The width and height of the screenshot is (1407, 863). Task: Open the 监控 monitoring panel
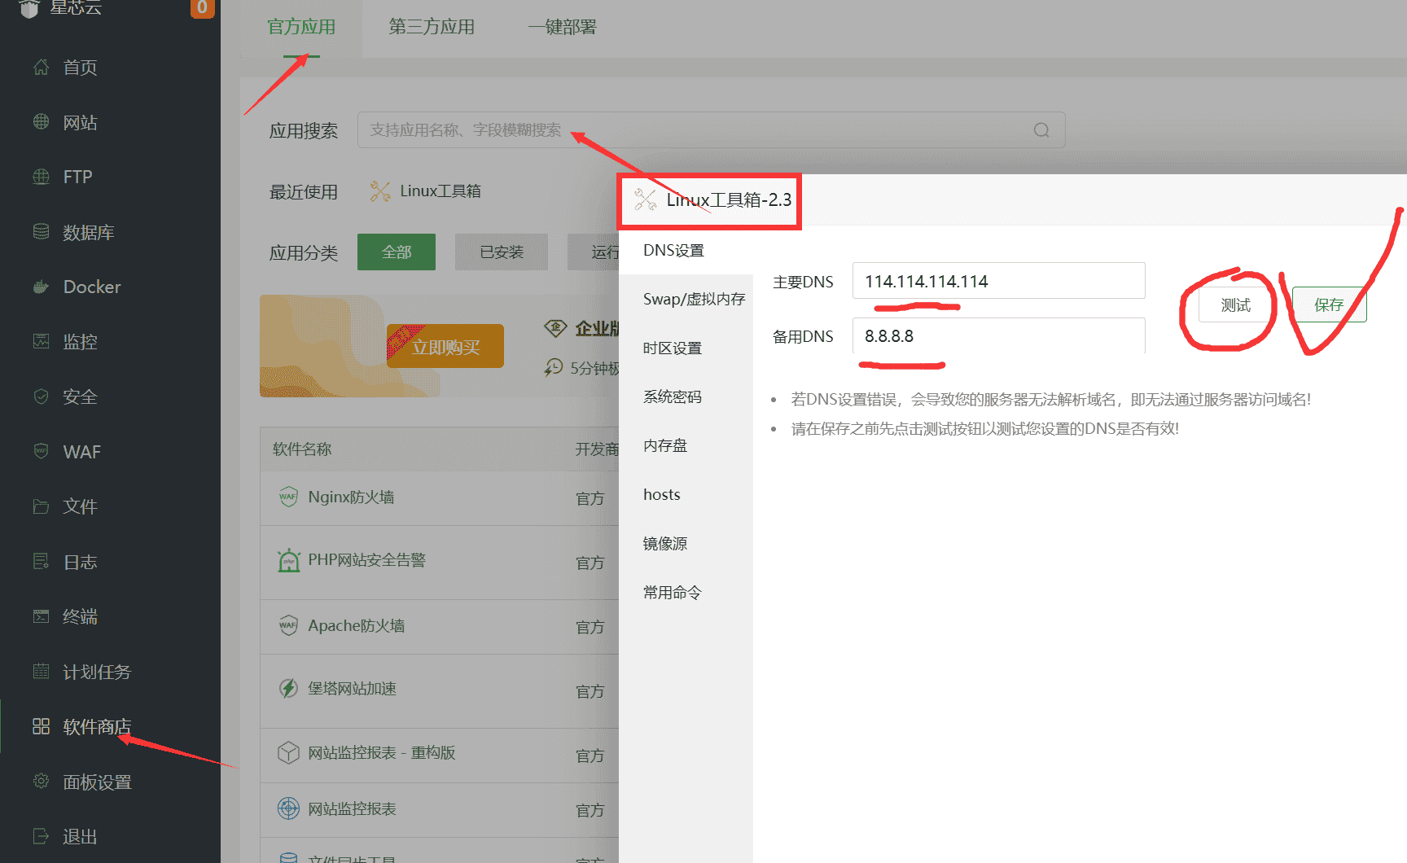click(79, 342)
